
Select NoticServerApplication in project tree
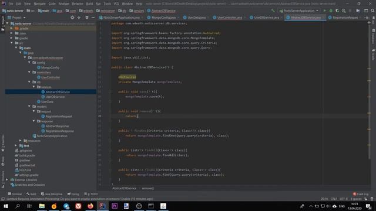click(52, 136)
